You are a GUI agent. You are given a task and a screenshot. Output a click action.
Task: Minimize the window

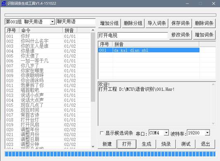point(187,3)
